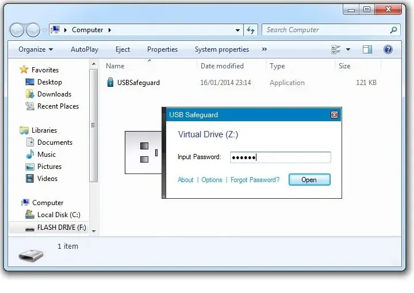Open Desktop in Favorites
The image size is (414, 293).
click(x=49, y=82)
